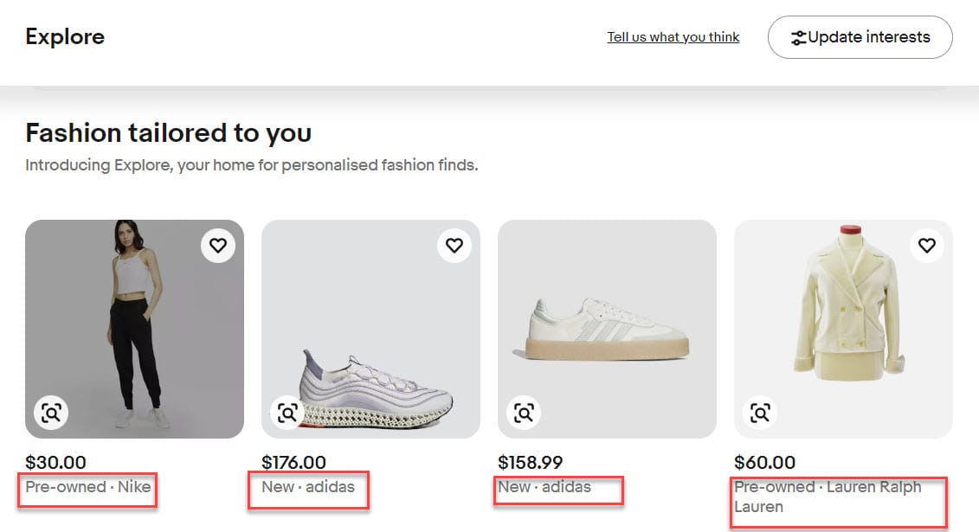Open the $60.00 jacket listing price

tap(764, 463)
